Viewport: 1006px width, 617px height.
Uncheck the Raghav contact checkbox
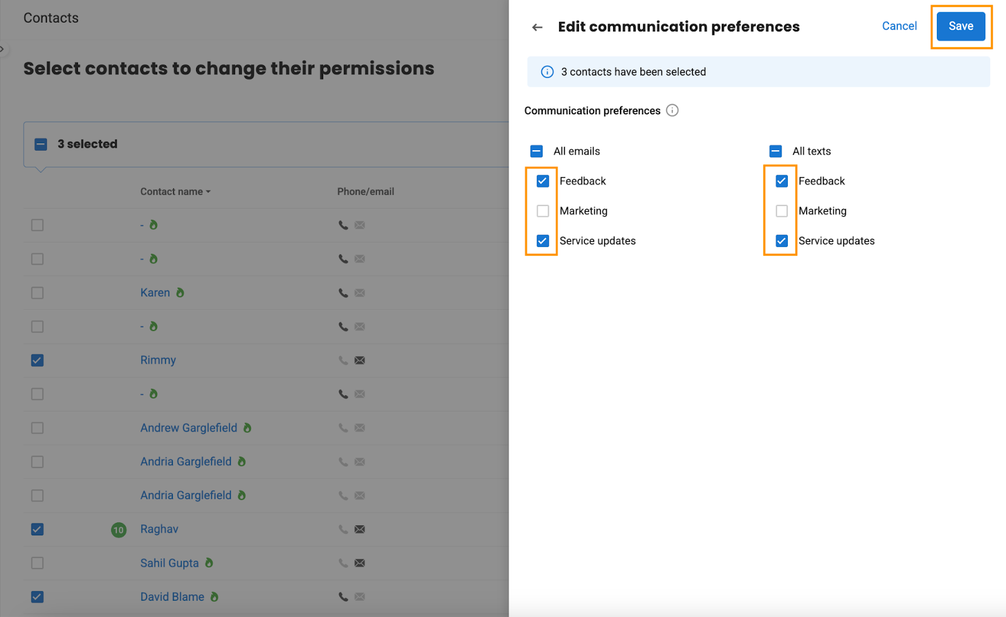(37, 529)
